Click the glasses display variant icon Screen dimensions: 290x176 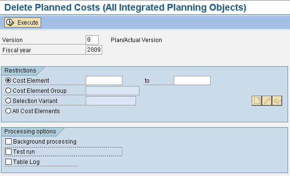tap(277, 101)
